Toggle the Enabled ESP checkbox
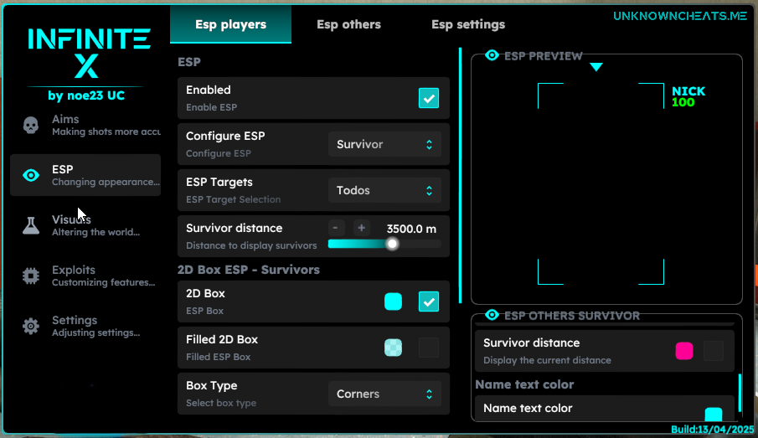 click(x=429, y=98)
